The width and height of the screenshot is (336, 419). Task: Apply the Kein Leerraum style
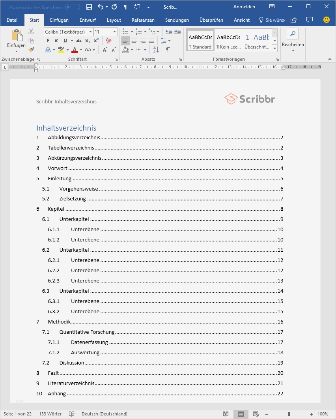[229, 41]
